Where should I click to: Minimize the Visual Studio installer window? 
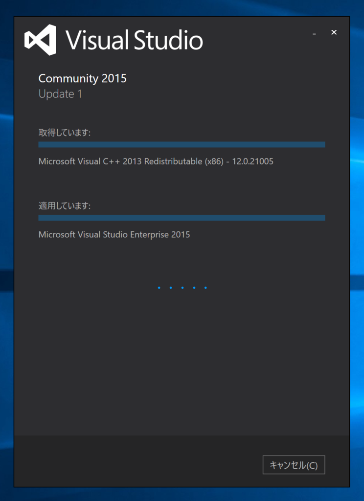coord(315,33)
